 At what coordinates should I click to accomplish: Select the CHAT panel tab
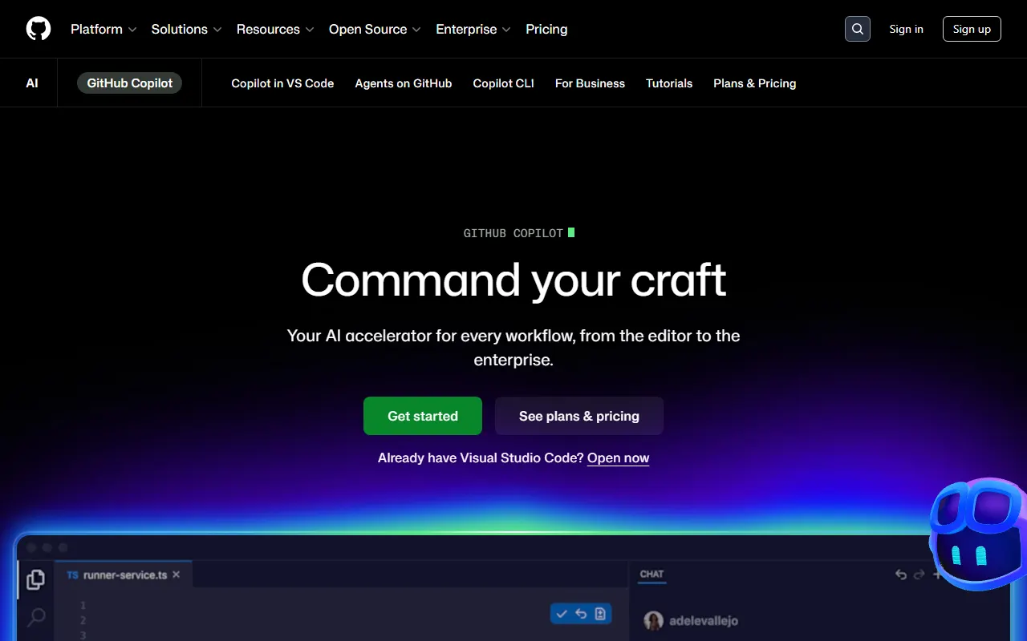tap(652, 574)
